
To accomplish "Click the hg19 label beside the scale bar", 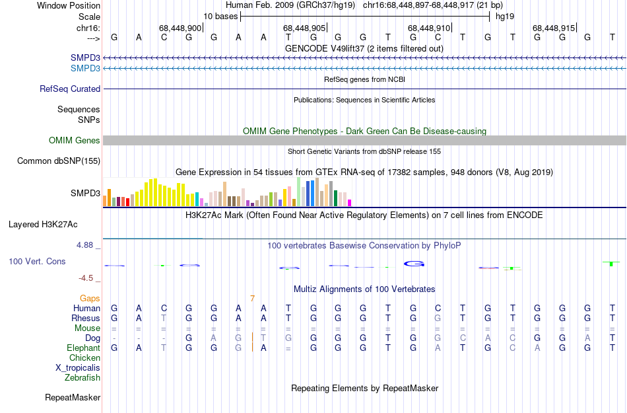I will [x=505, y=17].
